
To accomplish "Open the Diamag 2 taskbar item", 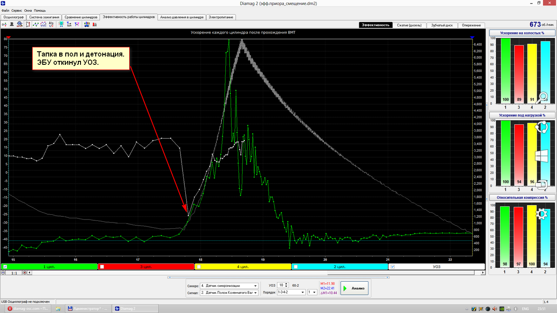I will 134,309.
